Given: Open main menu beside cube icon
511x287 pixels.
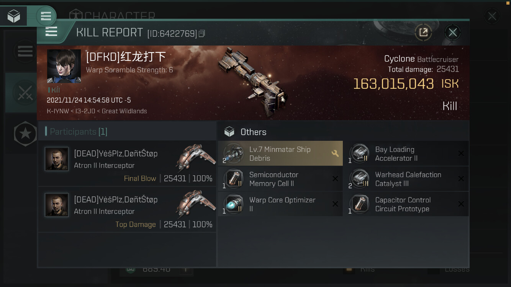Looking at the screenshot, I should (46, 16).
